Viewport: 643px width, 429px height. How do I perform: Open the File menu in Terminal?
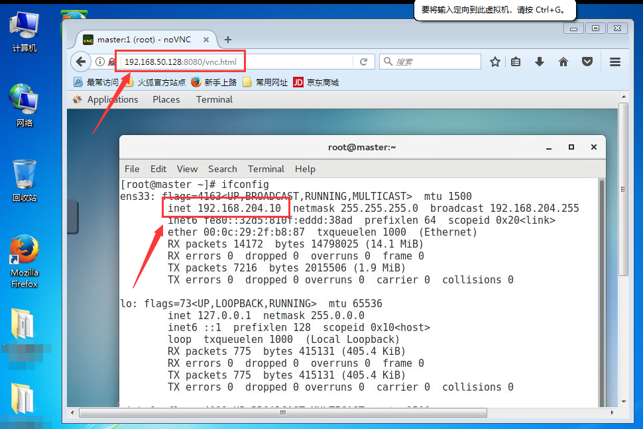131,169
